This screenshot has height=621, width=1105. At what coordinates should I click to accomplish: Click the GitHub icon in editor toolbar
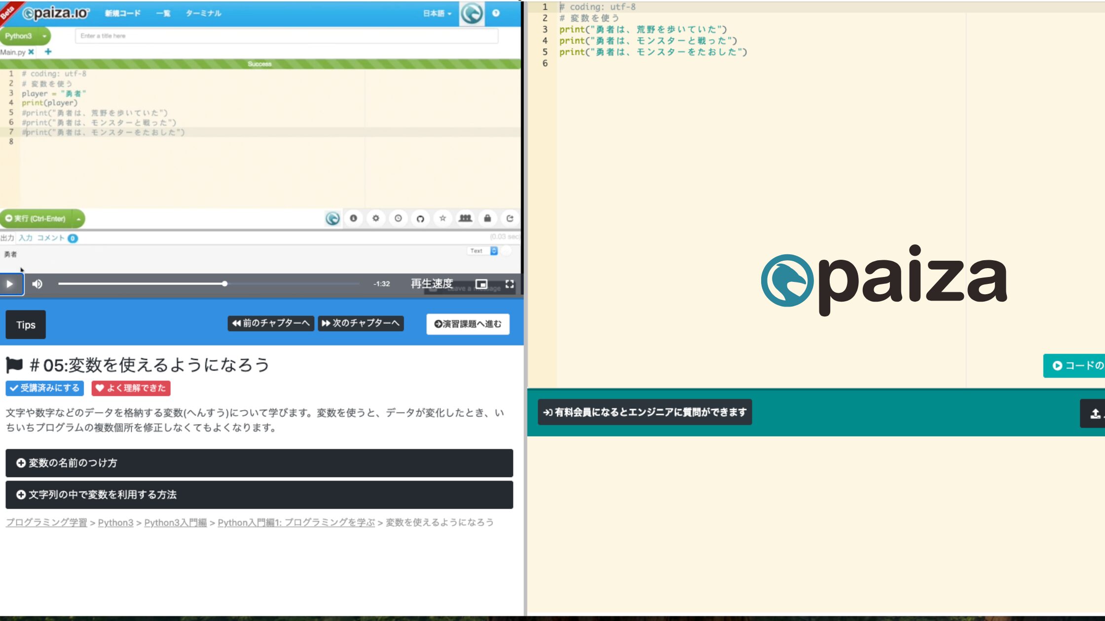click(420, 218)
